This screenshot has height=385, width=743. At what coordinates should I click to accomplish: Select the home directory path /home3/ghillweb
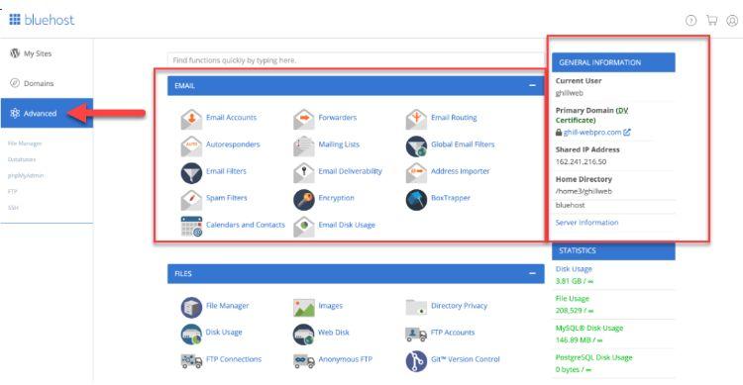(584, 192)
